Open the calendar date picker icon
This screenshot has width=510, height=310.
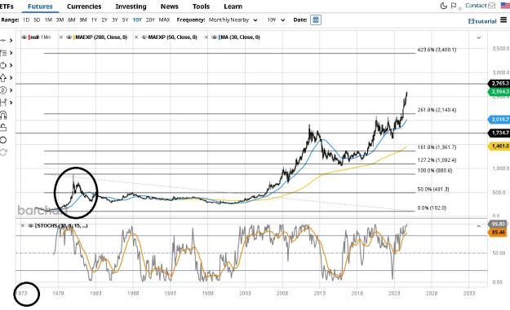click(316, 20)
